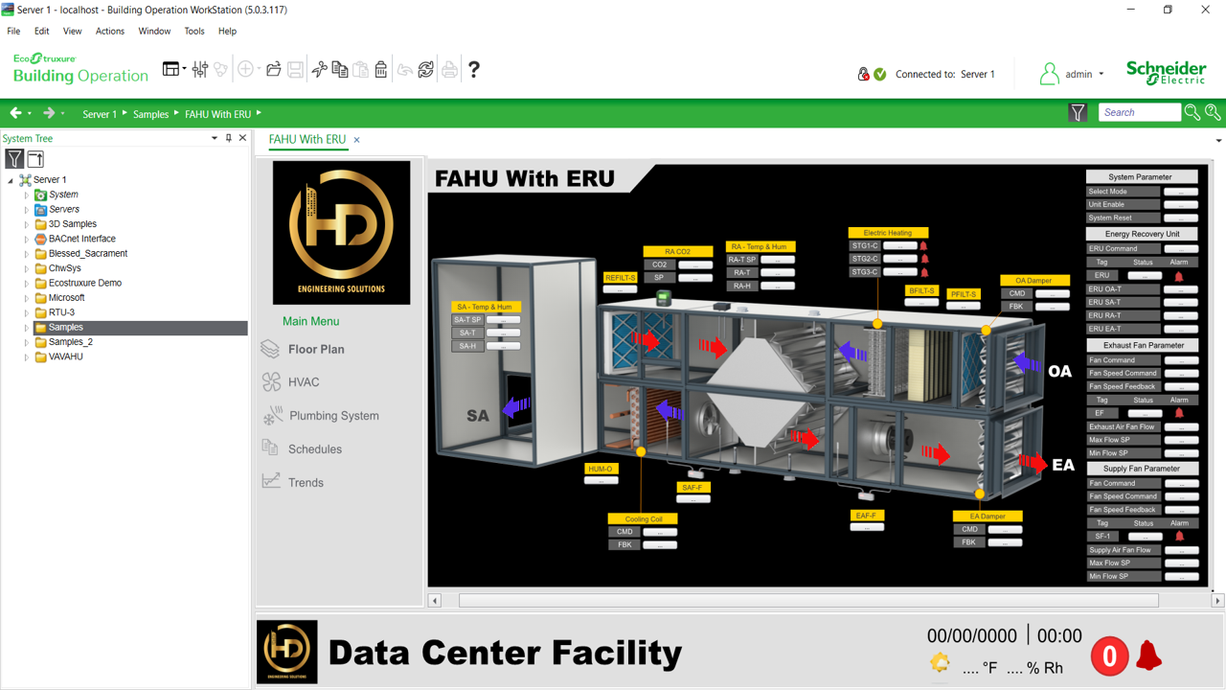Open the Actions menu

click(x=109, y=31)
